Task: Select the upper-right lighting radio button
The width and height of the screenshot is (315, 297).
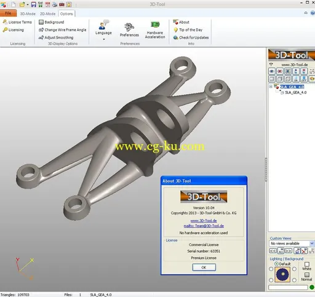Action: [x=294, y=269]
